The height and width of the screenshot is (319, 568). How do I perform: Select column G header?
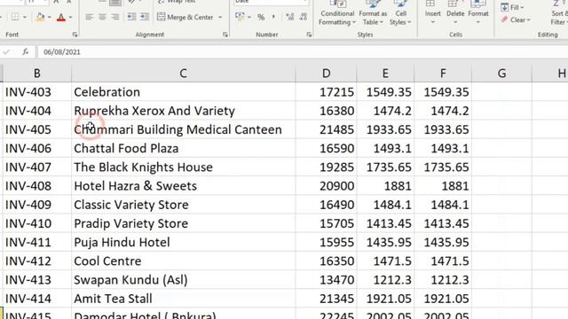pyautogui.click(x=501, y=74)
